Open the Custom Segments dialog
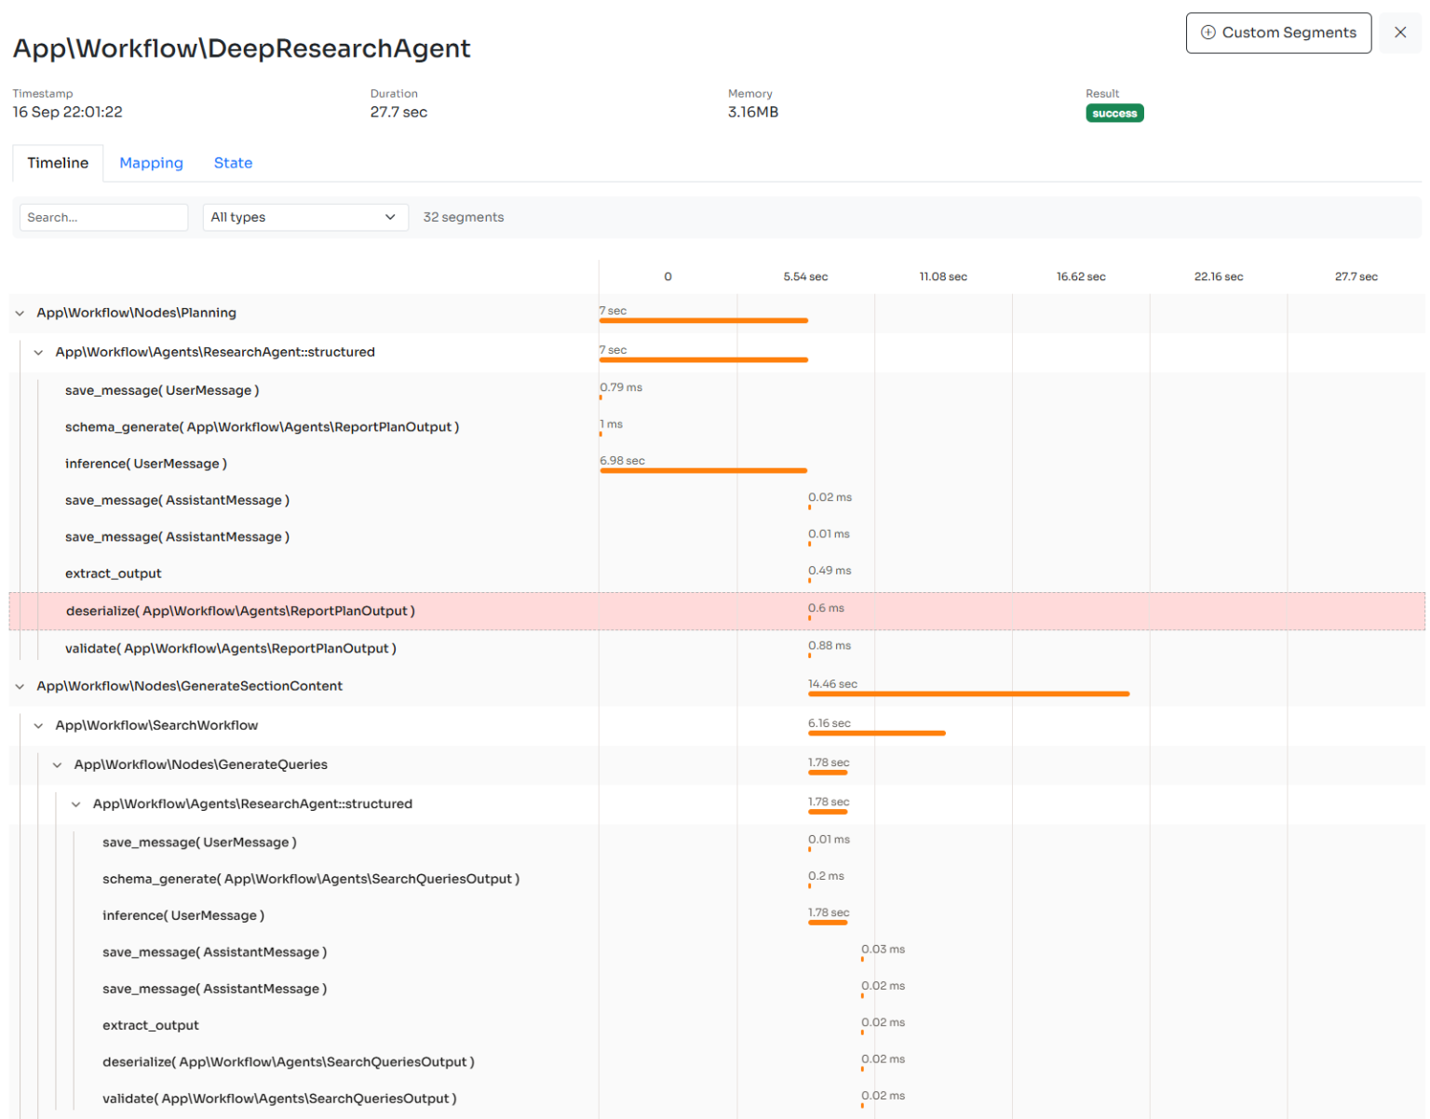Image resolution: width=1430 pixels, height=1119 pixels. [1278, 32]
